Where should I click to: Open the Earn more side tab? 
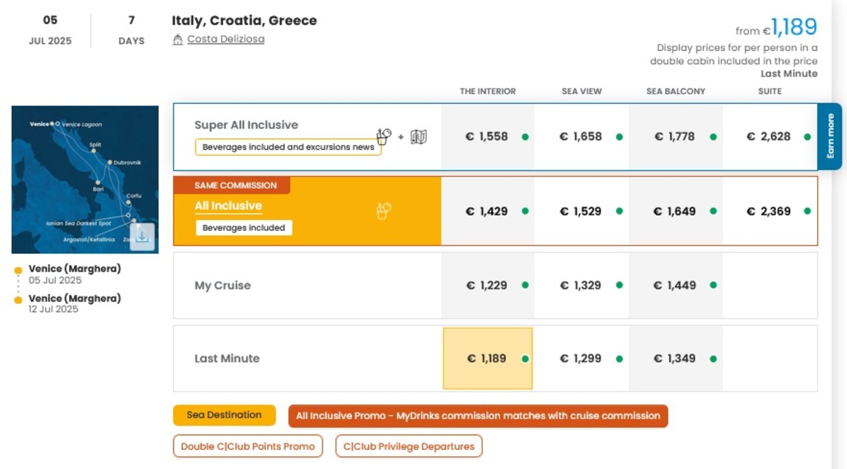point(830,137)
